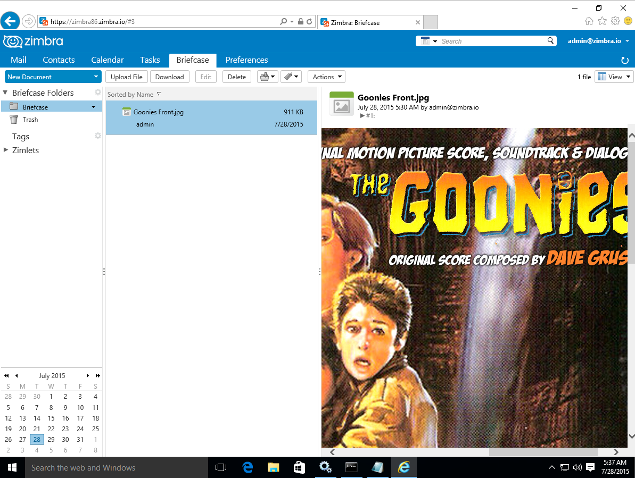Open the Preferences tab

(246, 60)
